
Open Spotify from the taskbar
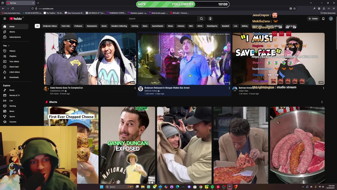tap(212, 187)
